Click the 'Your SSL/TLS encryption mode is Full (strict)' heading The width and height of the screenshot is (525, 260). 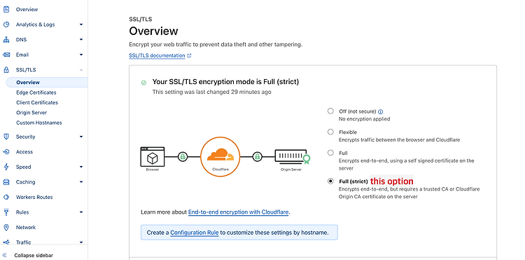click(225, 82)
